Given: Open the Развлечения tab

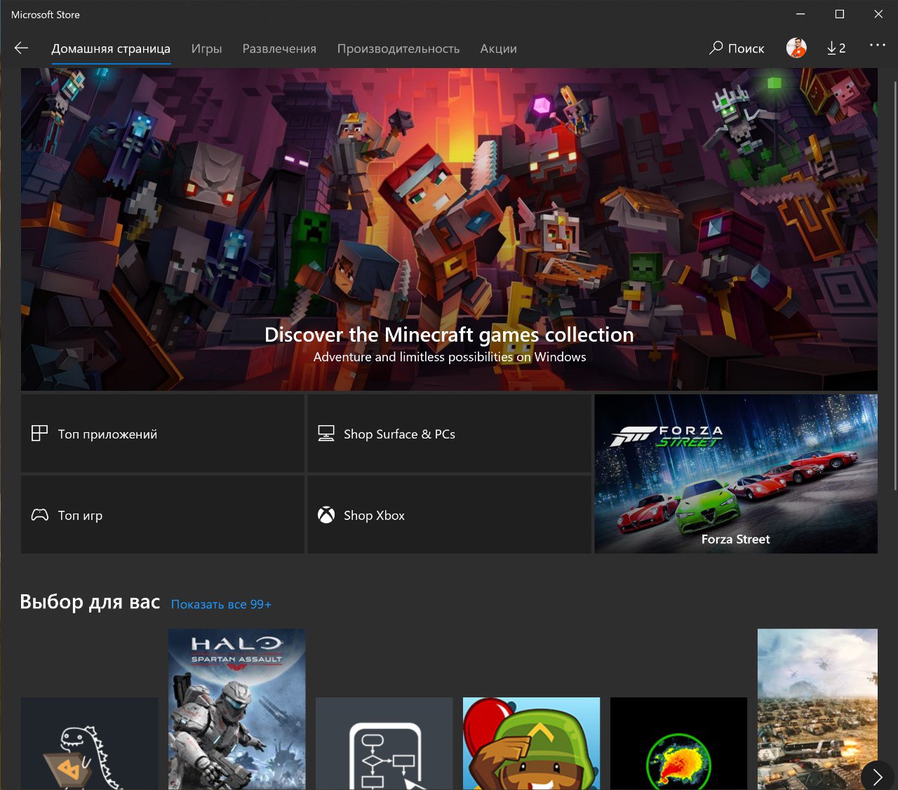Looking at the screenshot, I should point(279,48).
